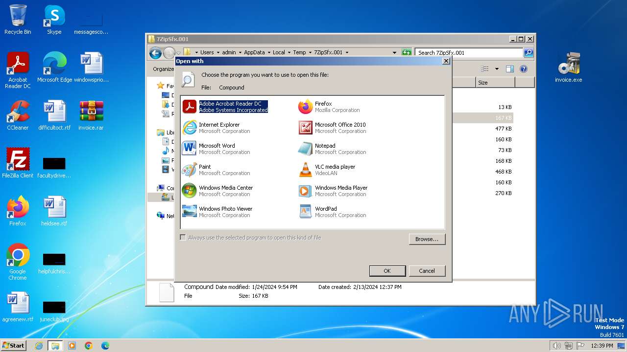Screen dimensions: 627x352
Task: Open the Organize menu in Explorer
Action: tap(163, 69)
